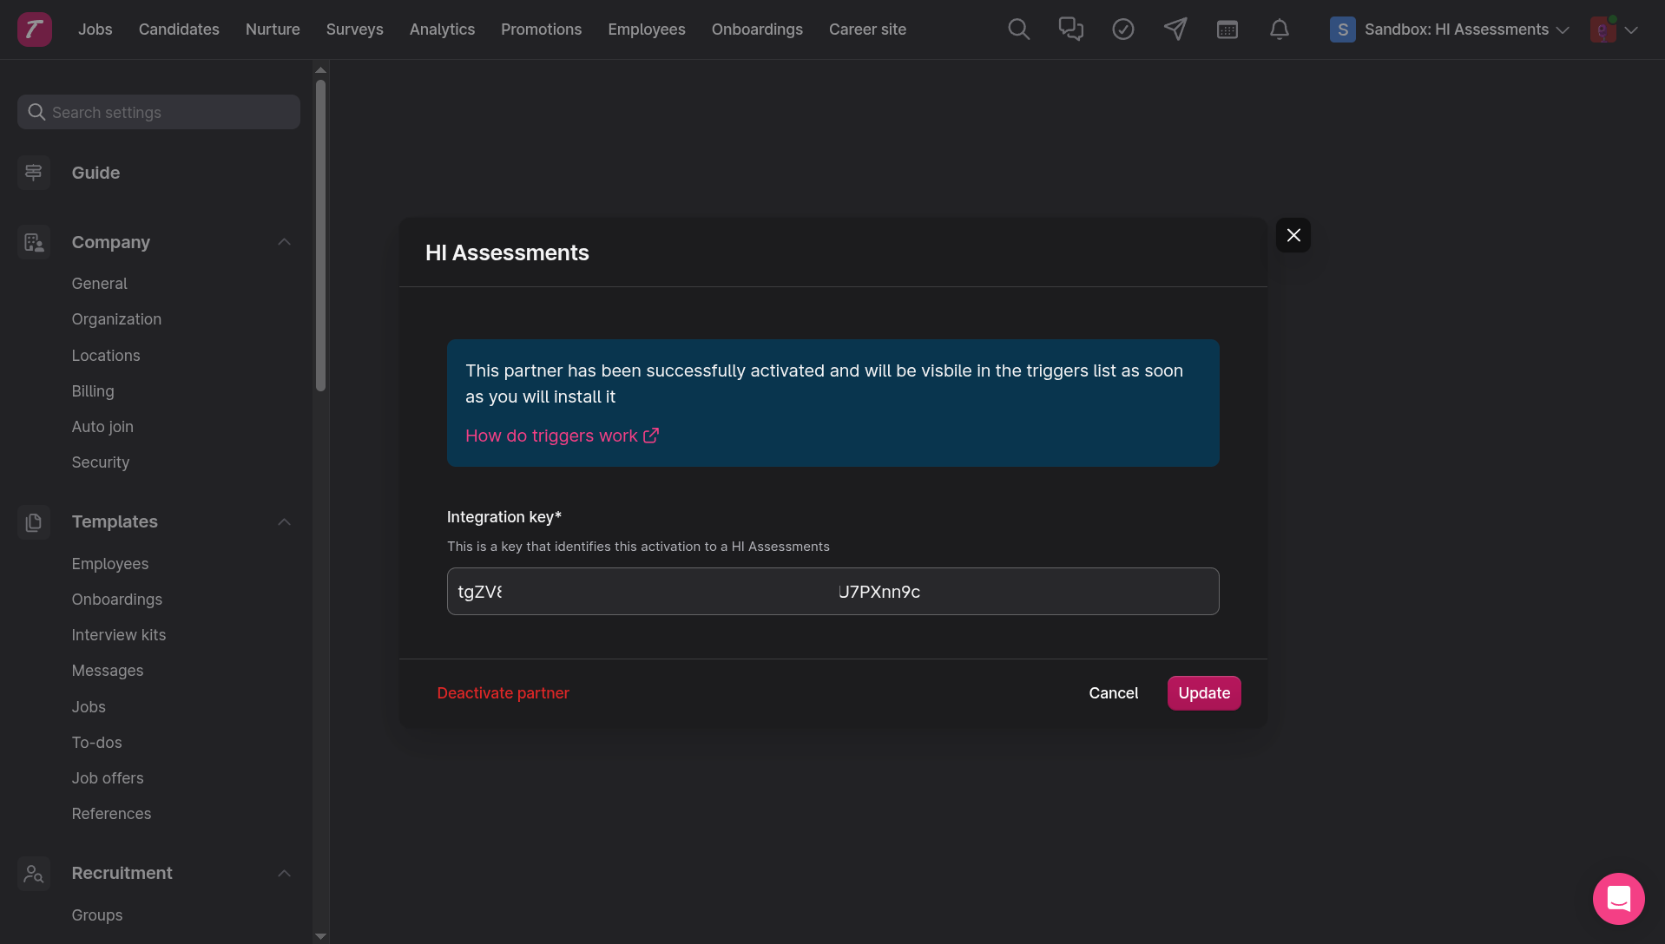Screen dimensions: 1665x944
Task: Collapse the Company settings section
Action: pos(284,242)
